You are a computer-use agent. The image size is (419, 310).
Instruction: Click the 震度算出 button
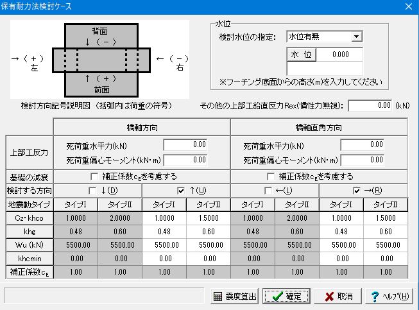[x=234, y=296]
